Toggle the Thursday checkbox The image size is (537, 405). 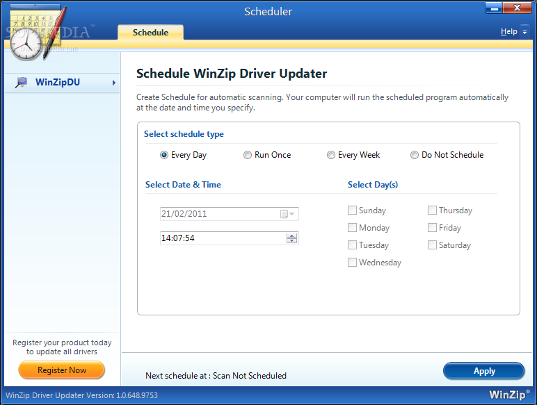[x=432, y=210]
